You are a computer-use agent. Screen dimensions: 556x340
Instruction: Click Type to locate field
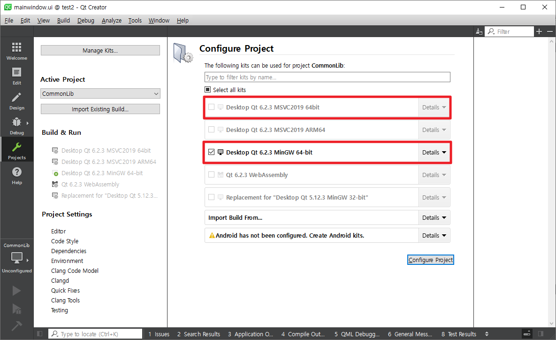tap(95, 334)
